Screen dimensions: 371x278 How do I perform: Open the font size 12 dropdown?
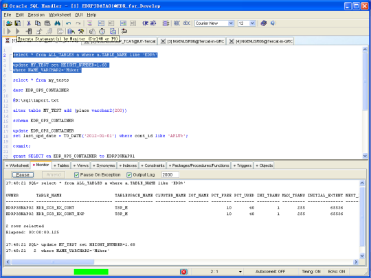[252, 23]
